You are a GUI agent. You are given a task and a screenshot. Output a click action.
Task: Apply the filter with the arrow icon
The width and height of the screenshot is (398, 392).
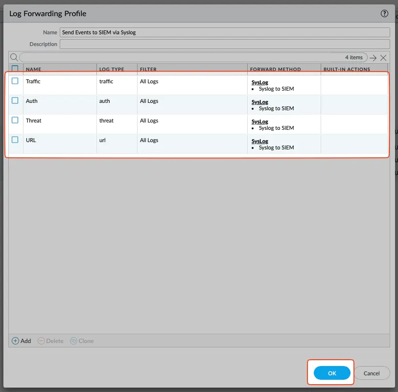(373, 58)
